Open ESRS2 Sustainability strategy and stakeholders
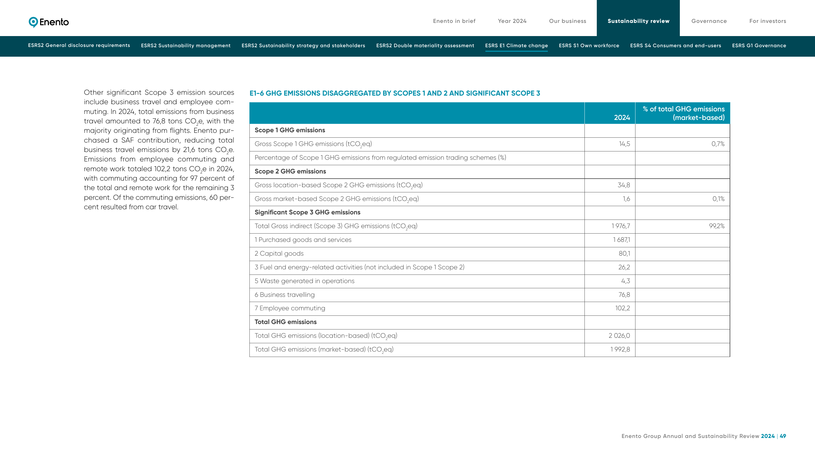This screenshot has height=458, width=815. click(303, 46)
